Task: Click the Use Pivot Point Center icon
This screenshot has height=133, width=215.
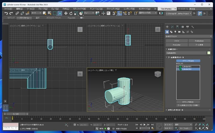Action: (97, 13)
